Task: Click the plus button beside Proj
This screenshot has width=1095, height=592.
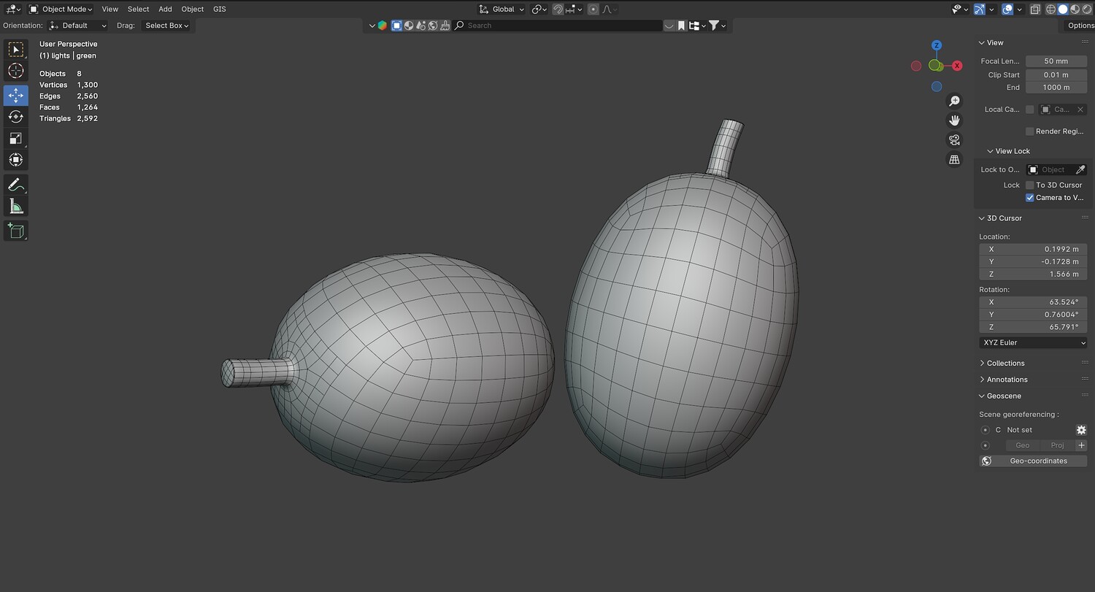Action: [1081, 445]
